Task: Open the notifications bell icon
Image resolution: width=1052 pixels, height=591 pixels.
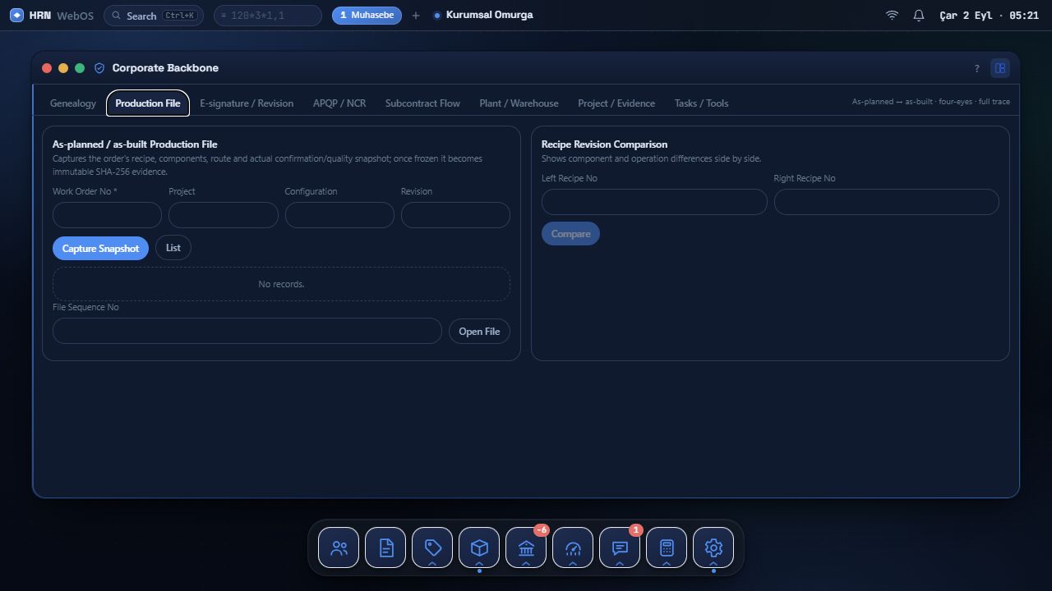Action: click(x=919, y=16)
